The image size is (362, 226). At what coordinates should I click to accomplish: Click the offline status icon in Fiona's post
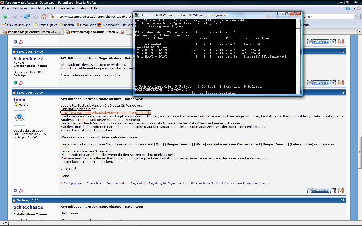click(15, 191)
